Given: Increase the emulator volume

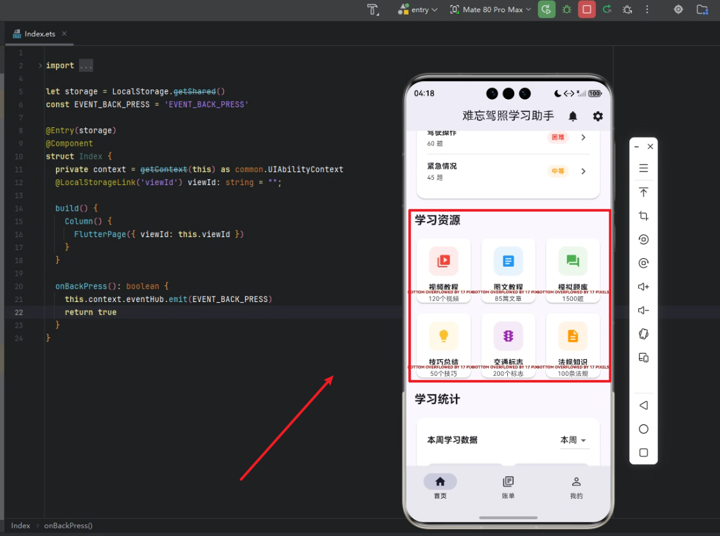Looking at the screenshot, I should pyautogui.click(x=643, y=287).
